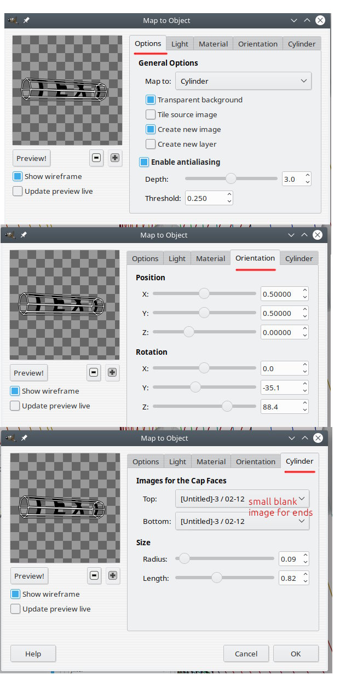
Task: Click Preview! button in Orientation-tab dialog
Action: coord(28,373)
